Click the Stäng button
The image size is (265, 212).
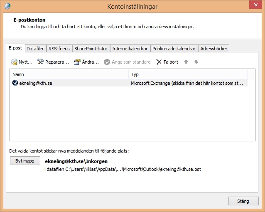243,201
